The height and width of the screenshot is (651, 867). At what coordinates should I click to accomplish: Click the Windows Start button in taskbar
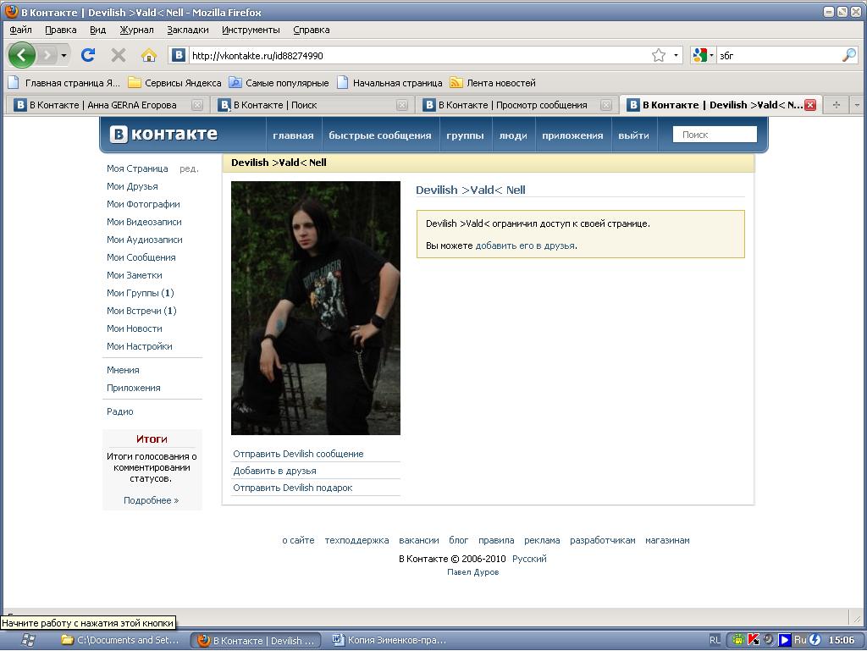[x=28, y=640]
